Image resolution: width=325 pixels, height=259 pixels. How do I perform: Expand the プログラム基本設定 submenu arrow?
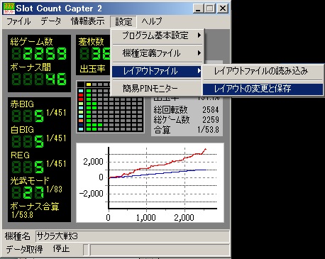[x=199, y=35]
